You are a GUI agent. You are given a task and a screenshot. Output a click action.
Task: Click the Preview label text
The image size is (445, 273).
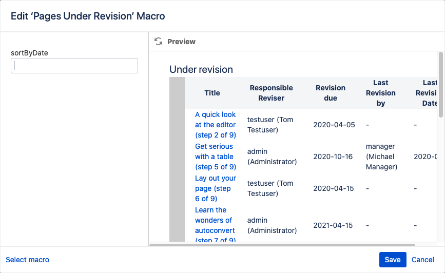click(x=181, y=42)
